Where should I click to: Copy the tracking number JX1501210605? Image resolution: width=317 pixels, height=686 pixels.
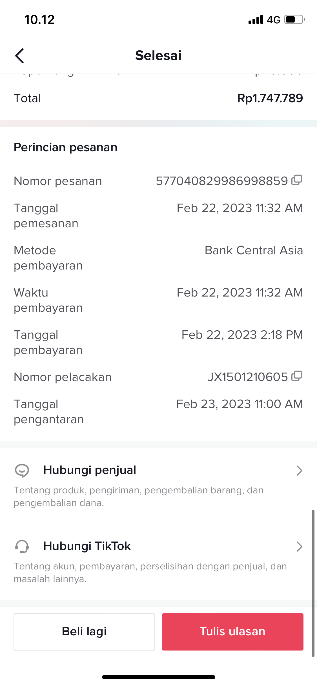click(297, 376)
